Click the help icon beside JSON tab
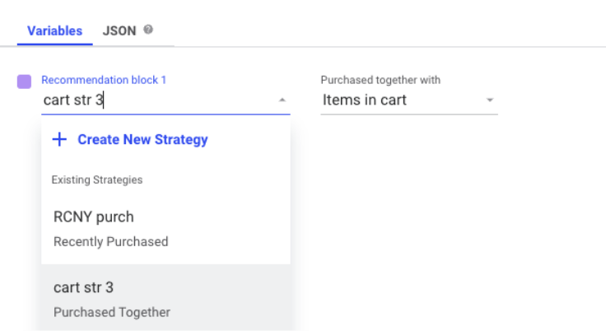Image resolution: width=606 pixels, height=331 pixels. point(148,30)
